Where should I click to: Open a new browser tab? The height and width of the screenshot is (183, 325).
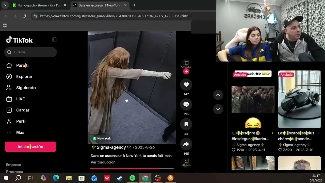[x=135, y=5]
